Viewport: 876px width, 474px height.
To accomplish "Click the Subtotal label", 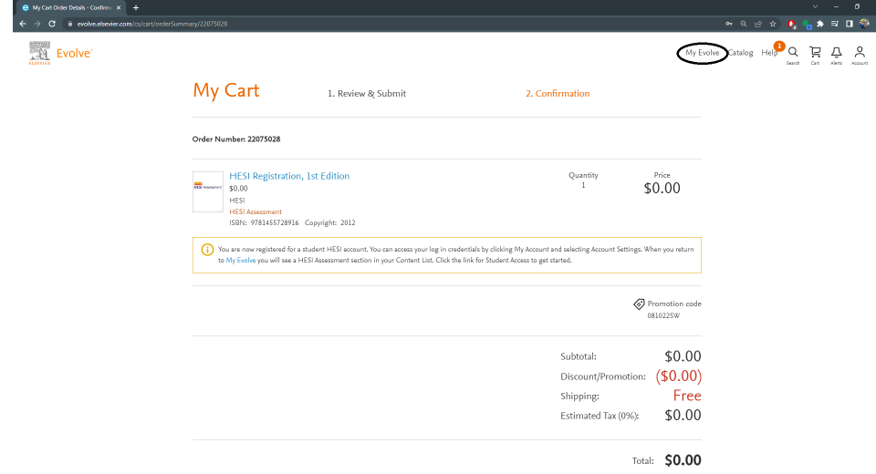I will click(579, 356).
